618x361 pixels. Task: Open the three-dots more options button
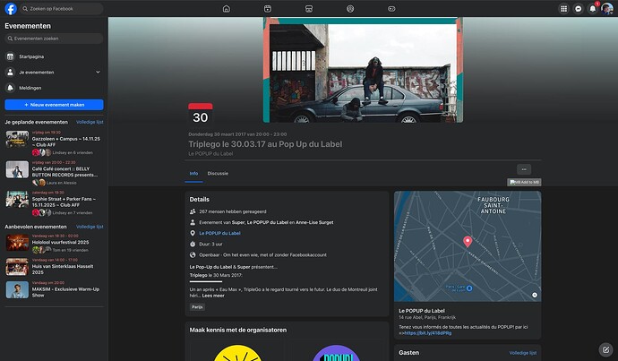[x=525, y=169]
